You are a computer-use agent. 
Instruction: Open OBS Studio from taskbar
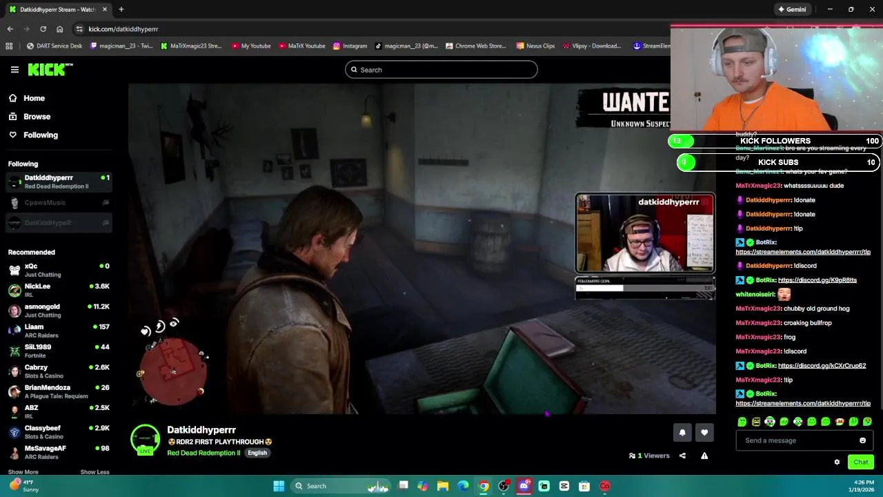pyautogui.click(x=504, y=486)
